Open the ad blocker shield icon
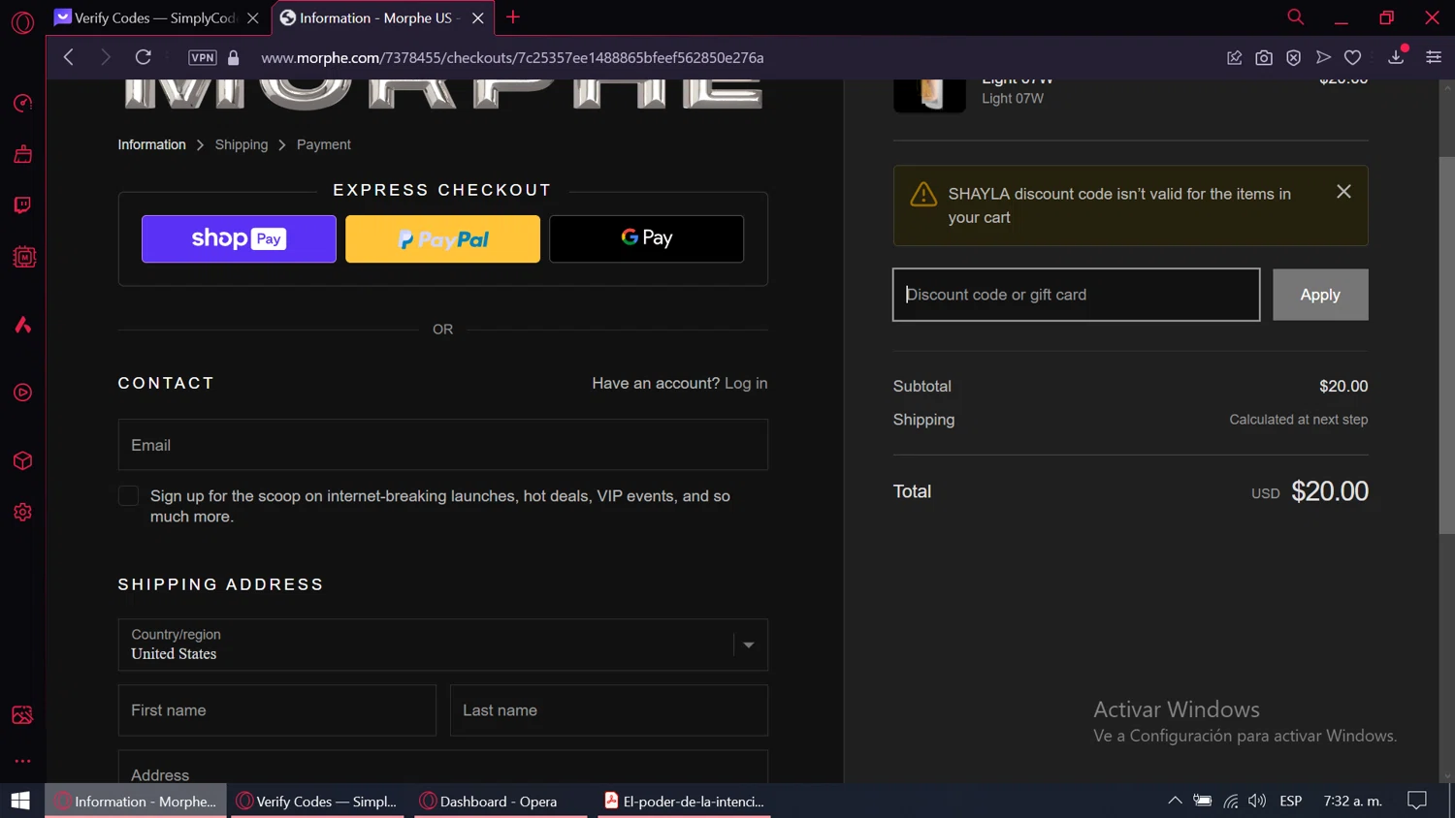The height and width of the screenshot is (818, 1455). 1294,57
